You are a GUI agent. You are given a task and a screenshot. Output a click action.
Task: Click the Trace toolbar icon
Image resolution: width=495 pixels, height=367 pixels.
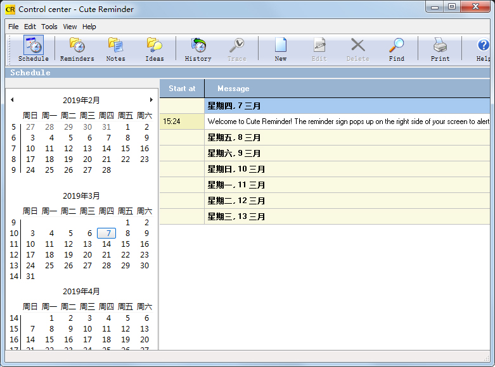(237, 49)
